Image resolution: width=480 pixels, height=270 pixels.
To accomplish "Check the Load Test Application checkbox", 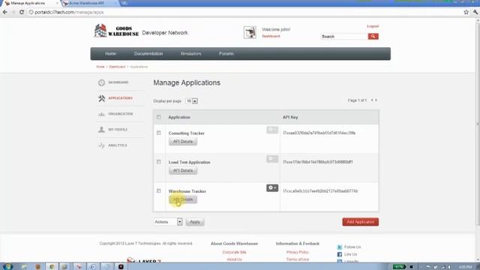I will (x=158, y=162).
